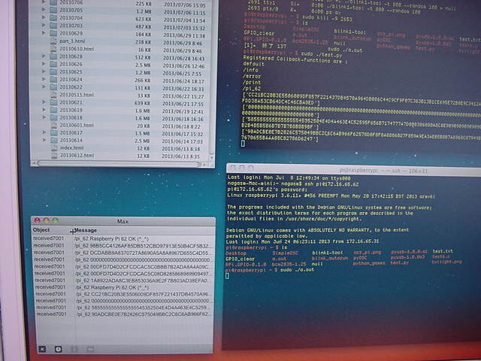
Task: Select the folder icon for 20130626
Action: pos(53,64)
